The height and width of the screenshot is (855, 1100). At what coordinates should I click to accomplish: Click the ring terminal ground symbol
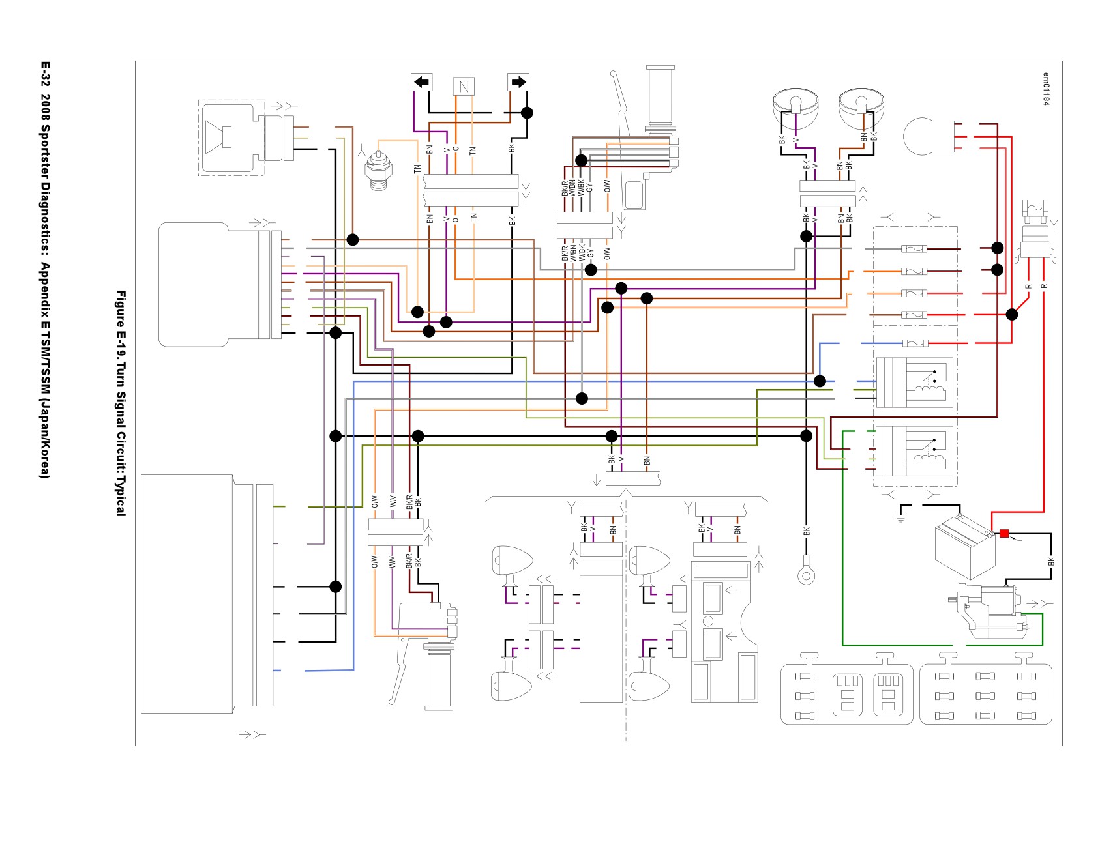click(x=807, y=572)
